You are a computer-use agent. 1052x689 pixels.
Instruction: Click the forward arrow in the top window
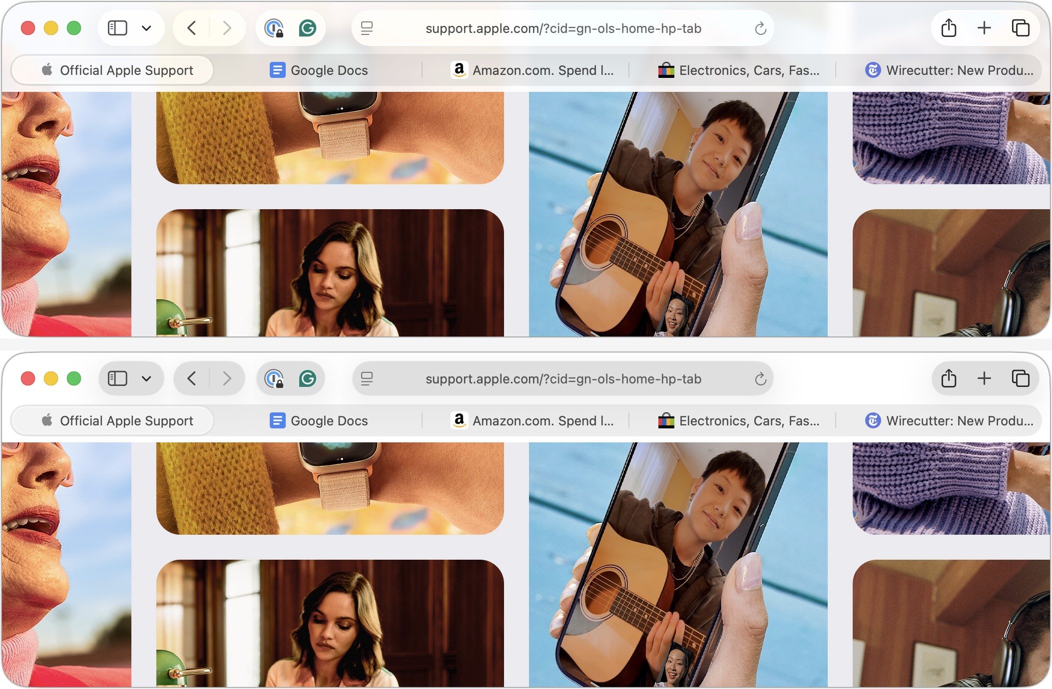click(227, 28)
